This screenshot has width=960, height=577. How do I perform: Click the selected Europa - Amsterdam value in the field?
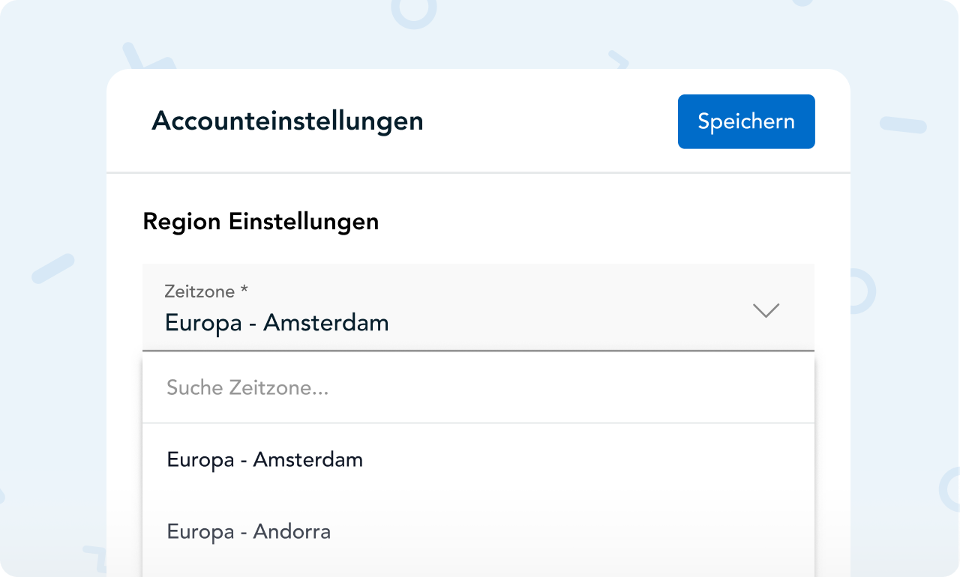[x=277, y=323]
